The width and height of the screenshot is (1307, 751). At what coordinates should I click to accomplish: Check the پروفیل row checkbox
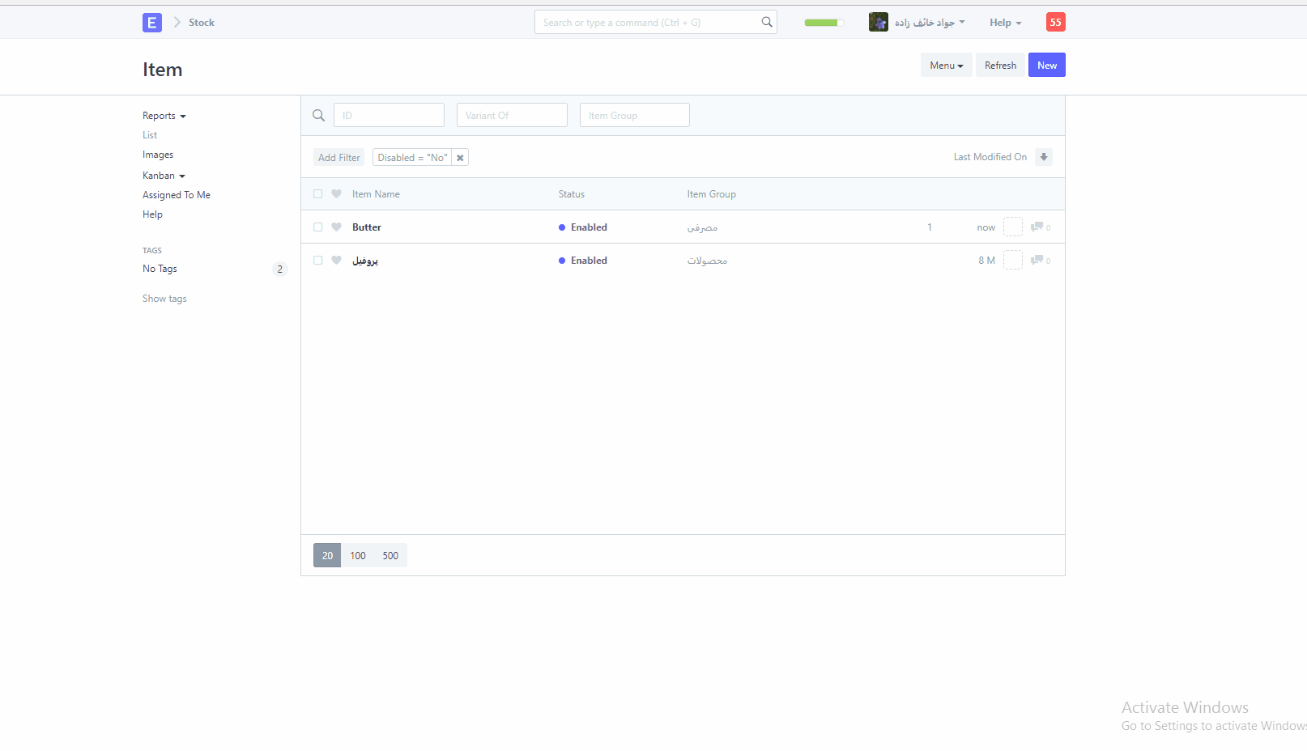click(x=317, y=260)
